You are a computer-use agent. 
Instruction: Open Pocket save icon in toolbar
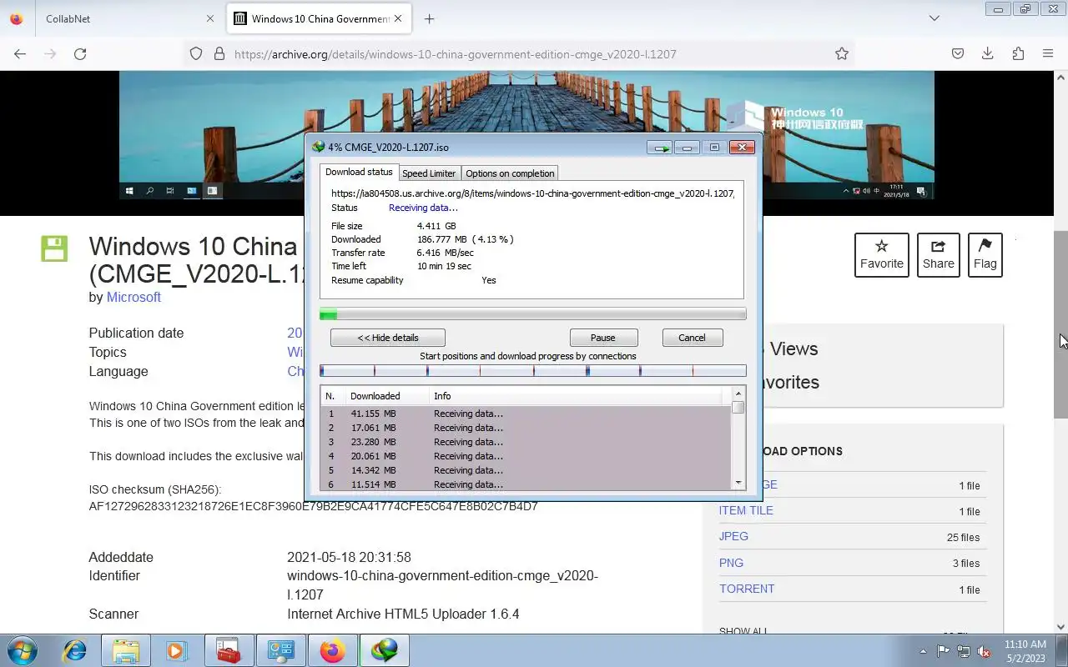pos(958,53)
